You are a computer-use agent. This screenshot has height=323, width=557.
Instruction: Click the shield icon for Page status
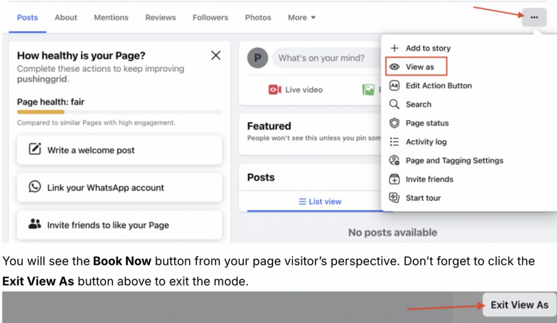point(395,123)
